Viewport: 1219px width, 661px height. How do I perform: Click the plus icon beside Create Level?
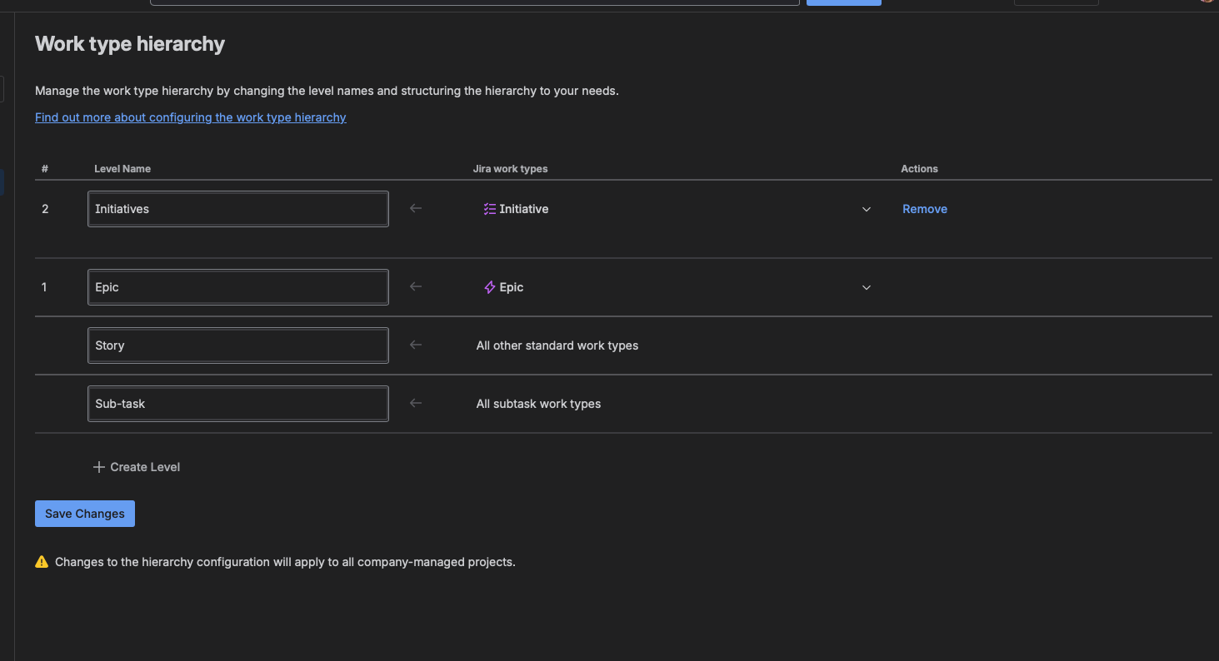pos(99,467)
